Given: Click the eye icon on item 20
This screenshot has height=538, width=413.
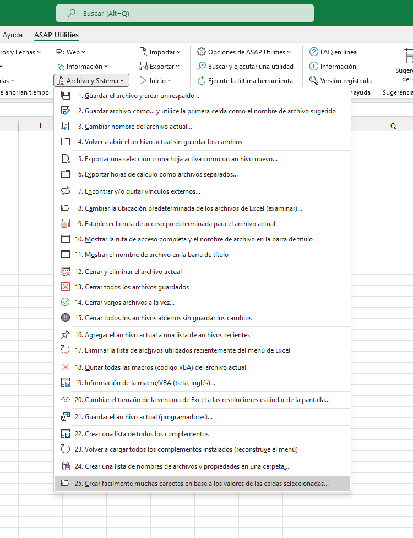Looking at the screenshot, I should 66,400.
